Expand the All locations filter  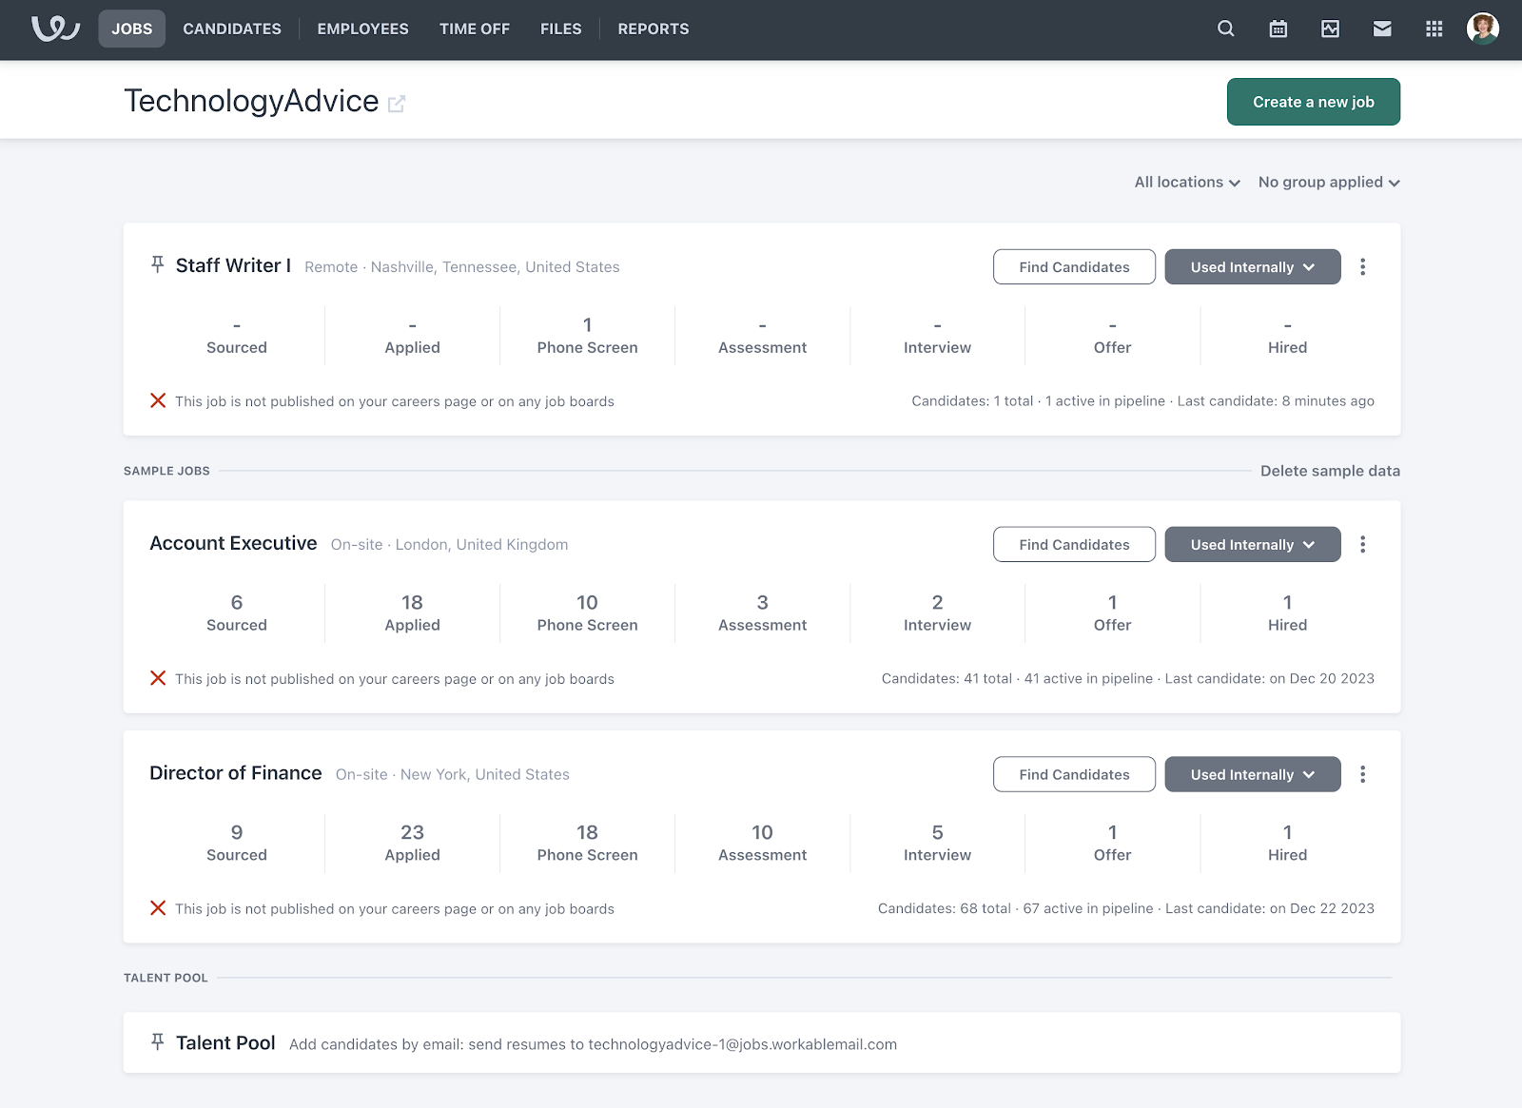pyautogui.click(x=1187, y=182)
